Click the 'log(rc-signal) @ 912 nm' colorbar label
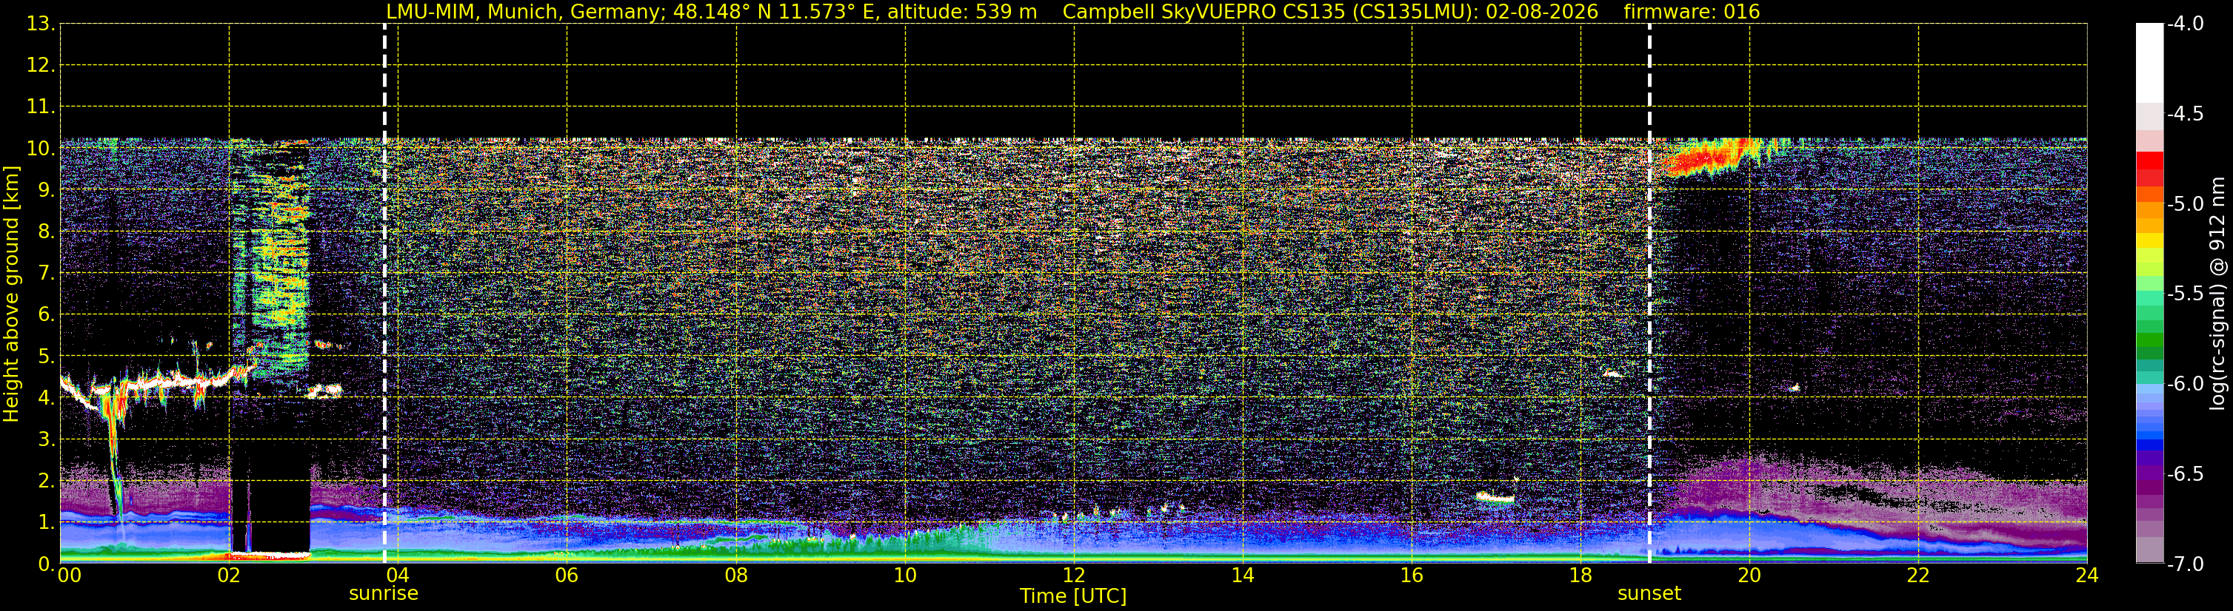Image resolution: width=2233 pixels, height=611 pixels. click(2218, 294)
